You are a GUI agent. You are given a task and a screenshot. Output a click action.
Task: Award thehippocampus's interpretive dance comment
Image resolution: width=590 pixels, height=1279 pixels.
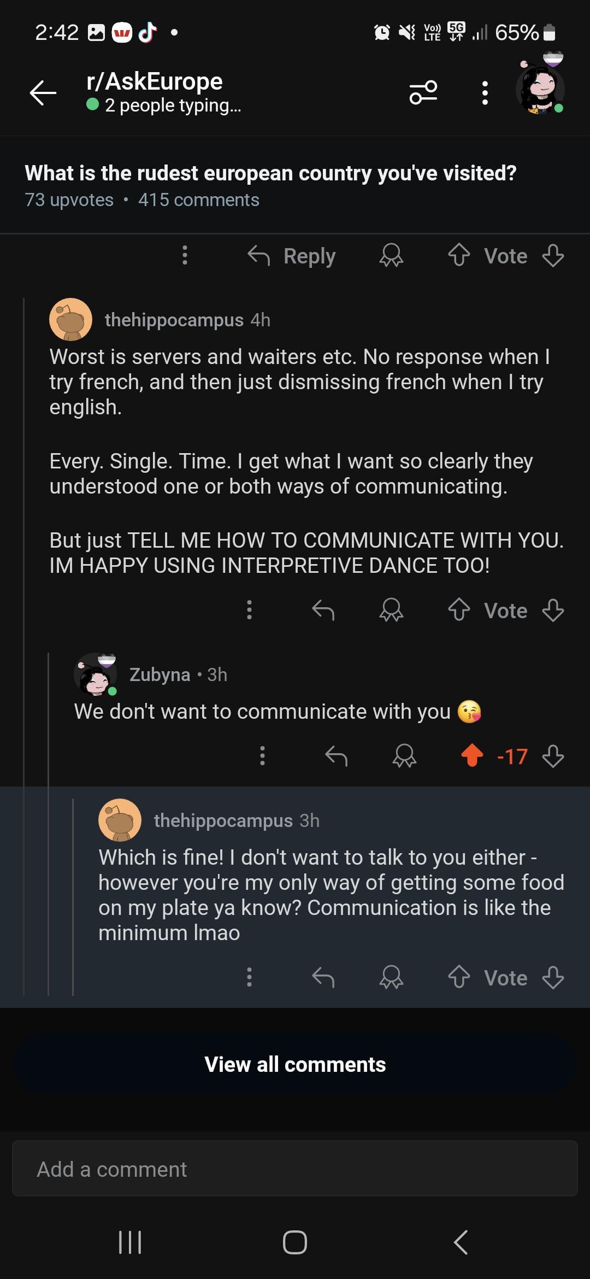point(391,610)
